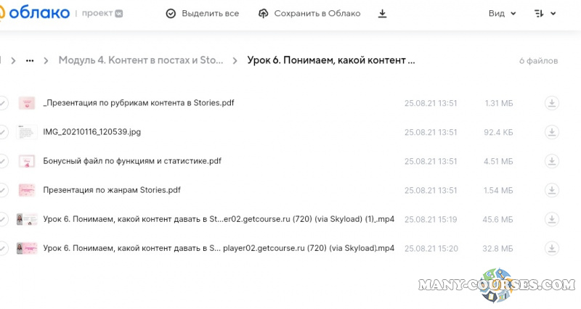Download the _Презентация по рубрикам контента PDF

click(x=551, y=103)
